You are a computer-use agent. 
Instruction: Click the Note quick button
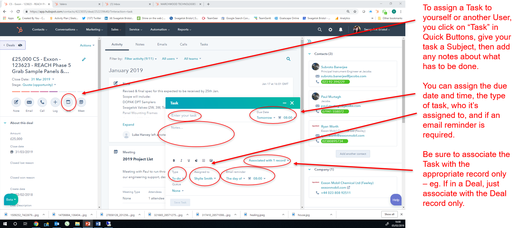tap(16, 102)
